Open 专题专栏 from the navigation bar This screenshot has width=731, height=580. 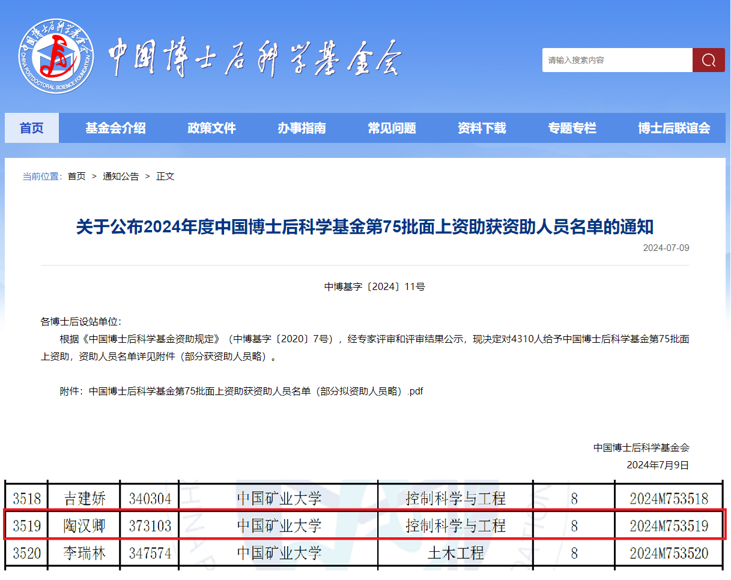click(572, 128)
